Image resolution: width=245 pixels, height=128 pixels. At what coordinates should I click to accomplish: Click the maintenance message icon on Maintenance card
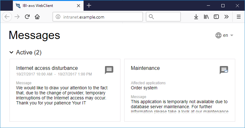pyautogui.click(x=224, y=70)
